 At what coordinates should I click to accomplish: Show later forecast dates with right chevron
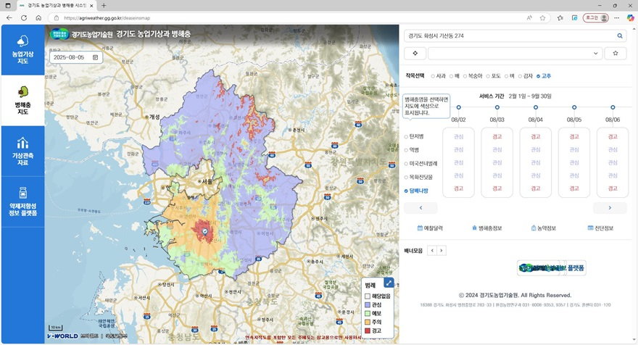tap(610, 208)
